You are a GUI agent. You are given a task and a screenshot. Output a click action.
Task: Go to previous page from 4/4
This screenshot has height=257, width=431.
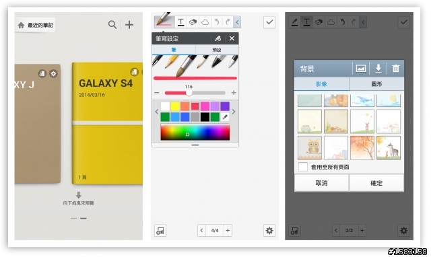(201, 230)
